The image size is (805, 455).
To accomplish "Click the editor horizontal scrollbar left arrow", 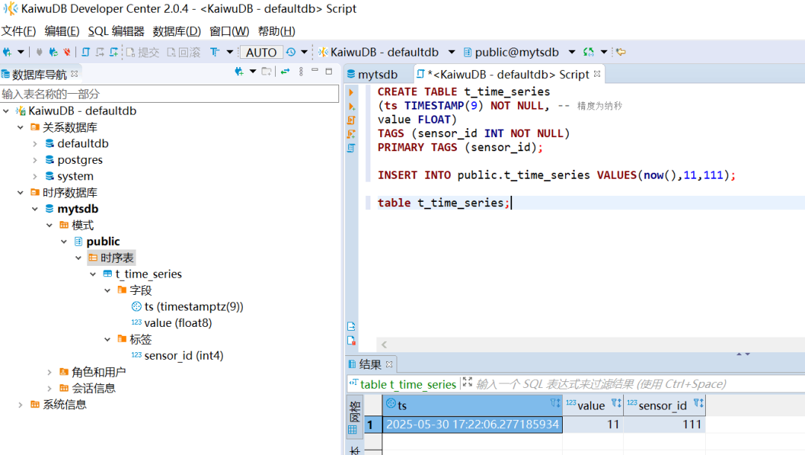I will pos(384,344).
